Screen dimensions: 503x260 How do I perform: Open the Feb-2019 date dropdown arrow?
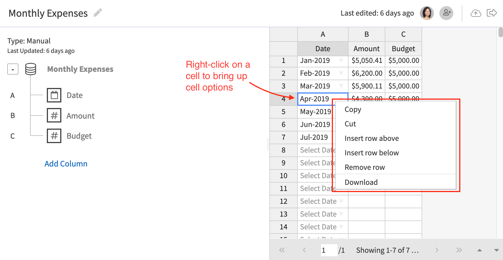tap(341, 73)
